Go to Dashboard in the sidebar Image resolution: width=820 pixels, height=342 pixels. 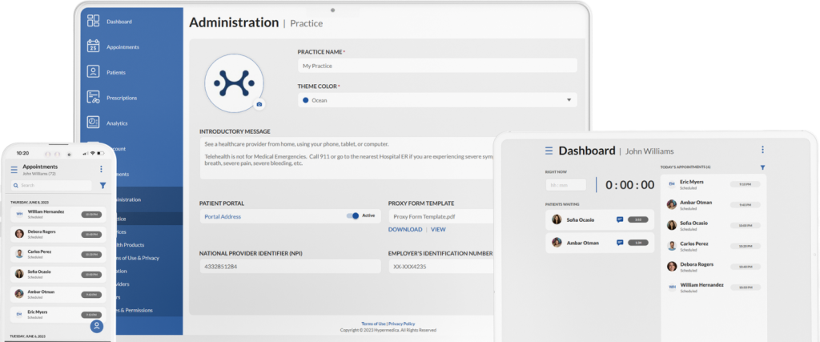click(119, 22)
